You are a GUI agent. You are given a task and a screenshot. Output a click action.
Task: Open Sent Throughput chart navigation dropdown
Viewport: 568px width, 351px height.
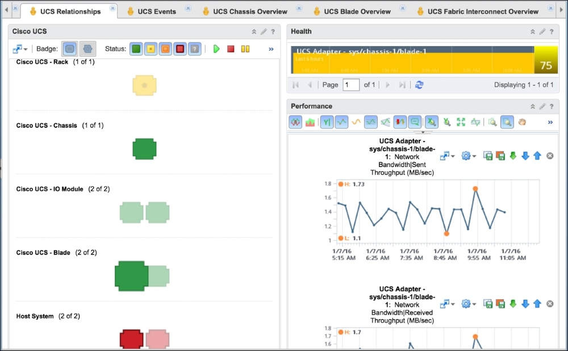448,156
